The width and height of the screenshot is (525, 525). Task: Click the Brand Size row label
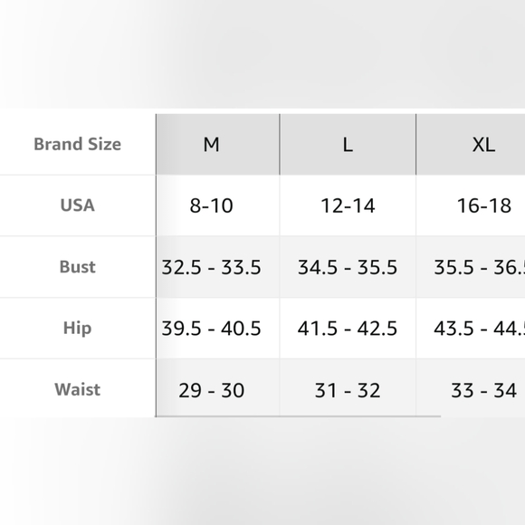click(77, 144)
